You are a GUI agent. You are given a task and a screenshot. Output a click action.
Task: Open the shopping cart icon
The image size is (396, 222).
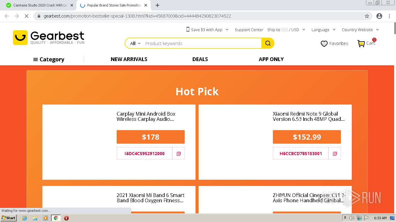[361, 43]
